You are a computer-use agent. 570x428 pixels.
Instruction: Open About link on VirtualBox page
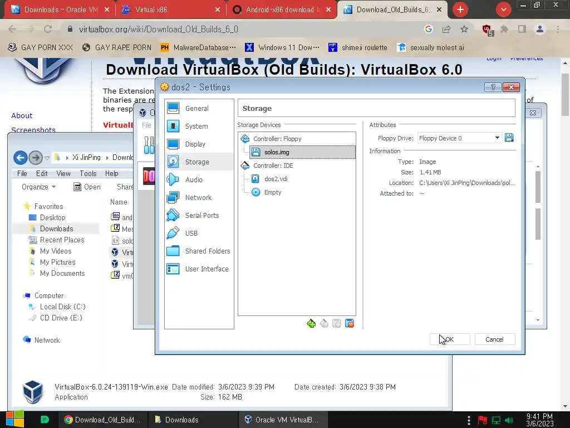point(22,115)
